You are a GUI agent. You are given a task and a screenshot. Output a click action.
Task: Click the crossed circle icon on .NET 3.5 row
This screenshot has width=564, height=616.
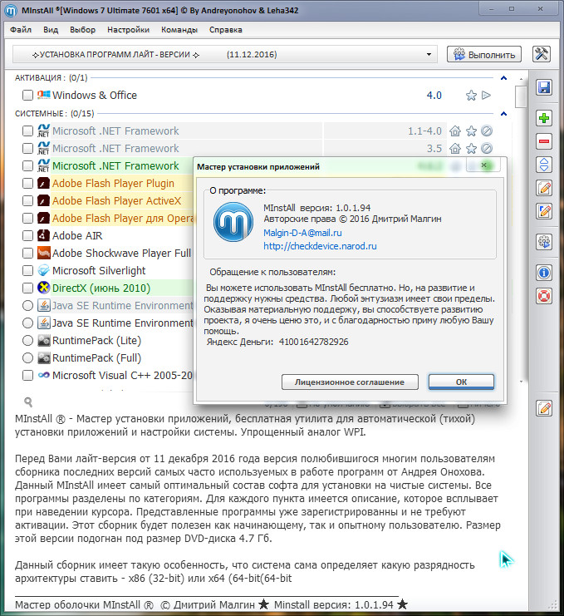tap(487, 148)
